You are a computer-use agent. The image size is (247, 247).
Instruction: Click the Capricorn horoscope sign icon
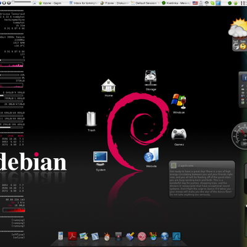(174, 165)
